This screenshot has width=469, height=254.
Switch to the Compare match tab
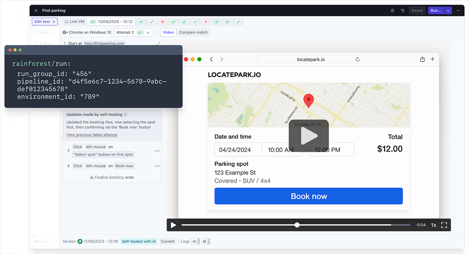coord(193,32)
